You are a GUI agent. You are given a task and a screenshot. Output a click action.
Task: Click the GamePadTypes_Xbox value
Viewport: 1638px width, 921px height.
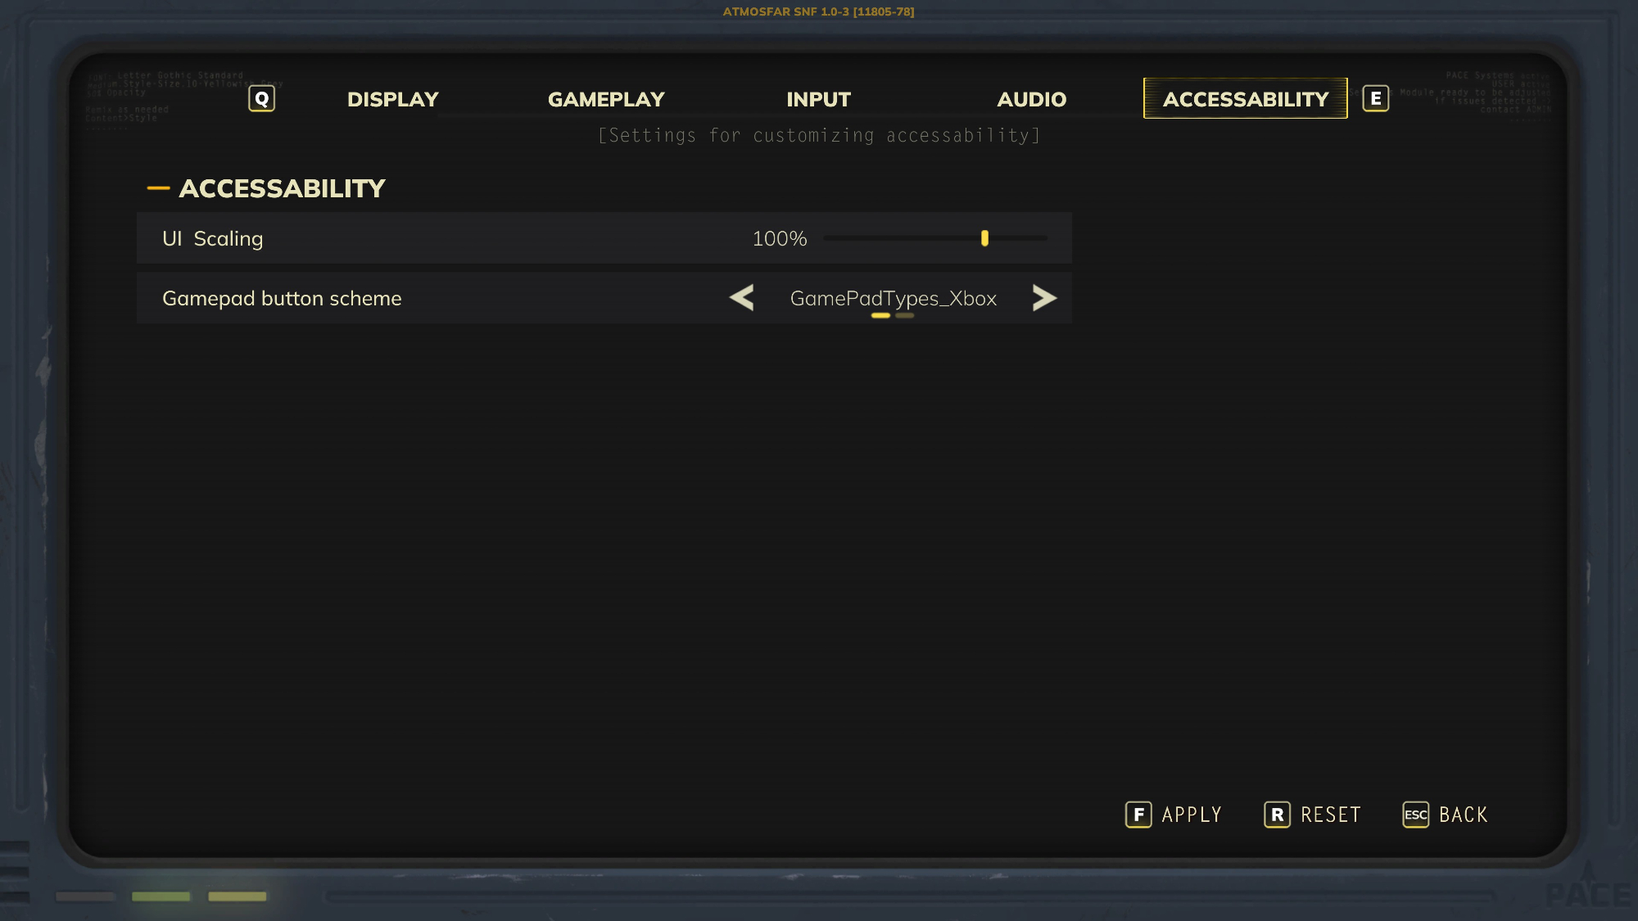click(893, 298)
